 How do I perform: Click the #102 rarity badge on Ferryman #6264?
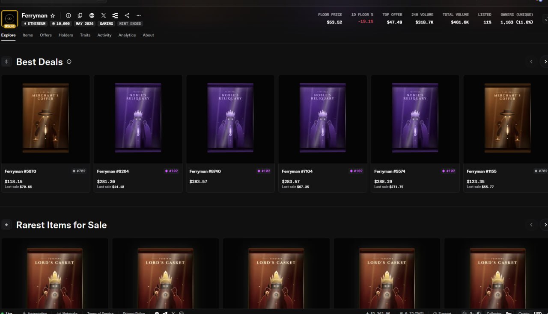point(172,171)
